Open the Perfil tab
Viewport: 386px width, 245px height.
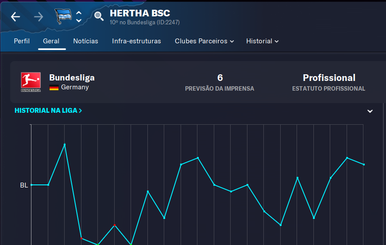click(22, 41)
